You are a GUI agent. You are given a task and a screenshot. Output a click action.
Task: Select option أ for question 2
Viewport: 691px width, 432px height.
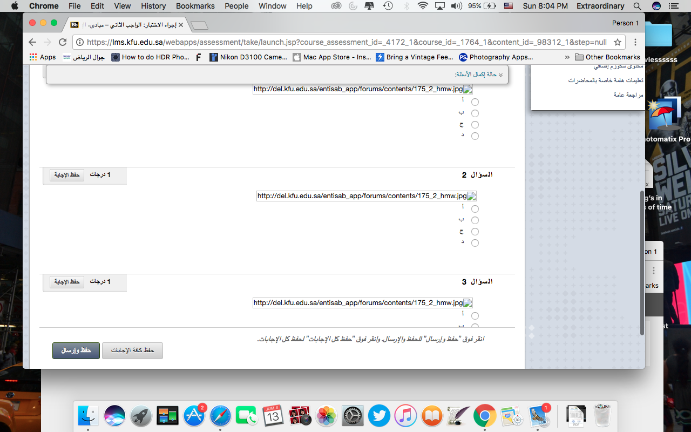click(475, 209)
